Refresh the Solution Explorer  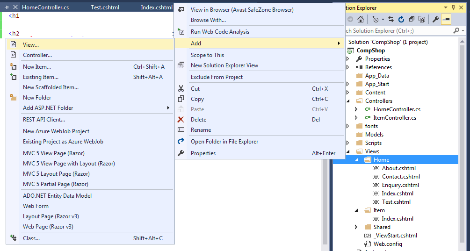point(401,20)
